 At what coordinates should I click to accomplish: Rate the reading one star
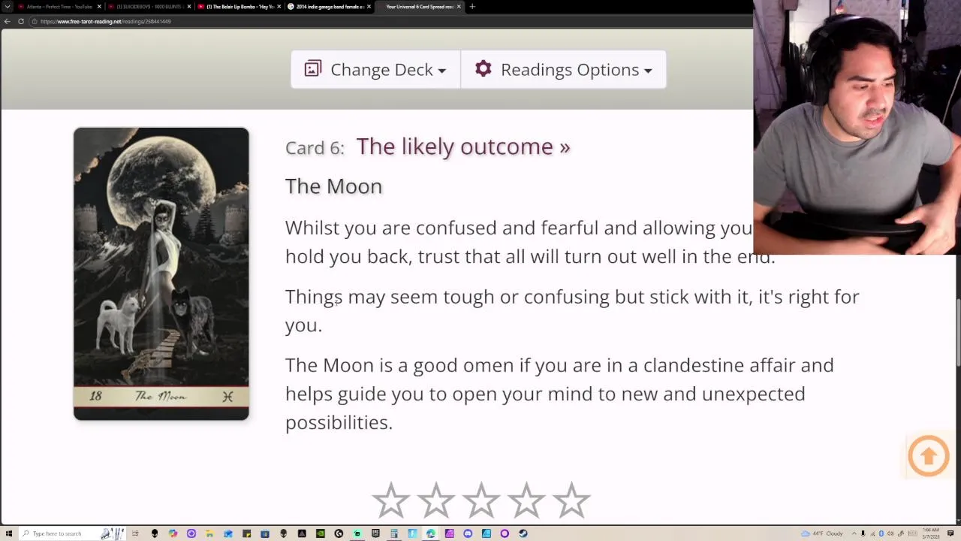[391, 500]
